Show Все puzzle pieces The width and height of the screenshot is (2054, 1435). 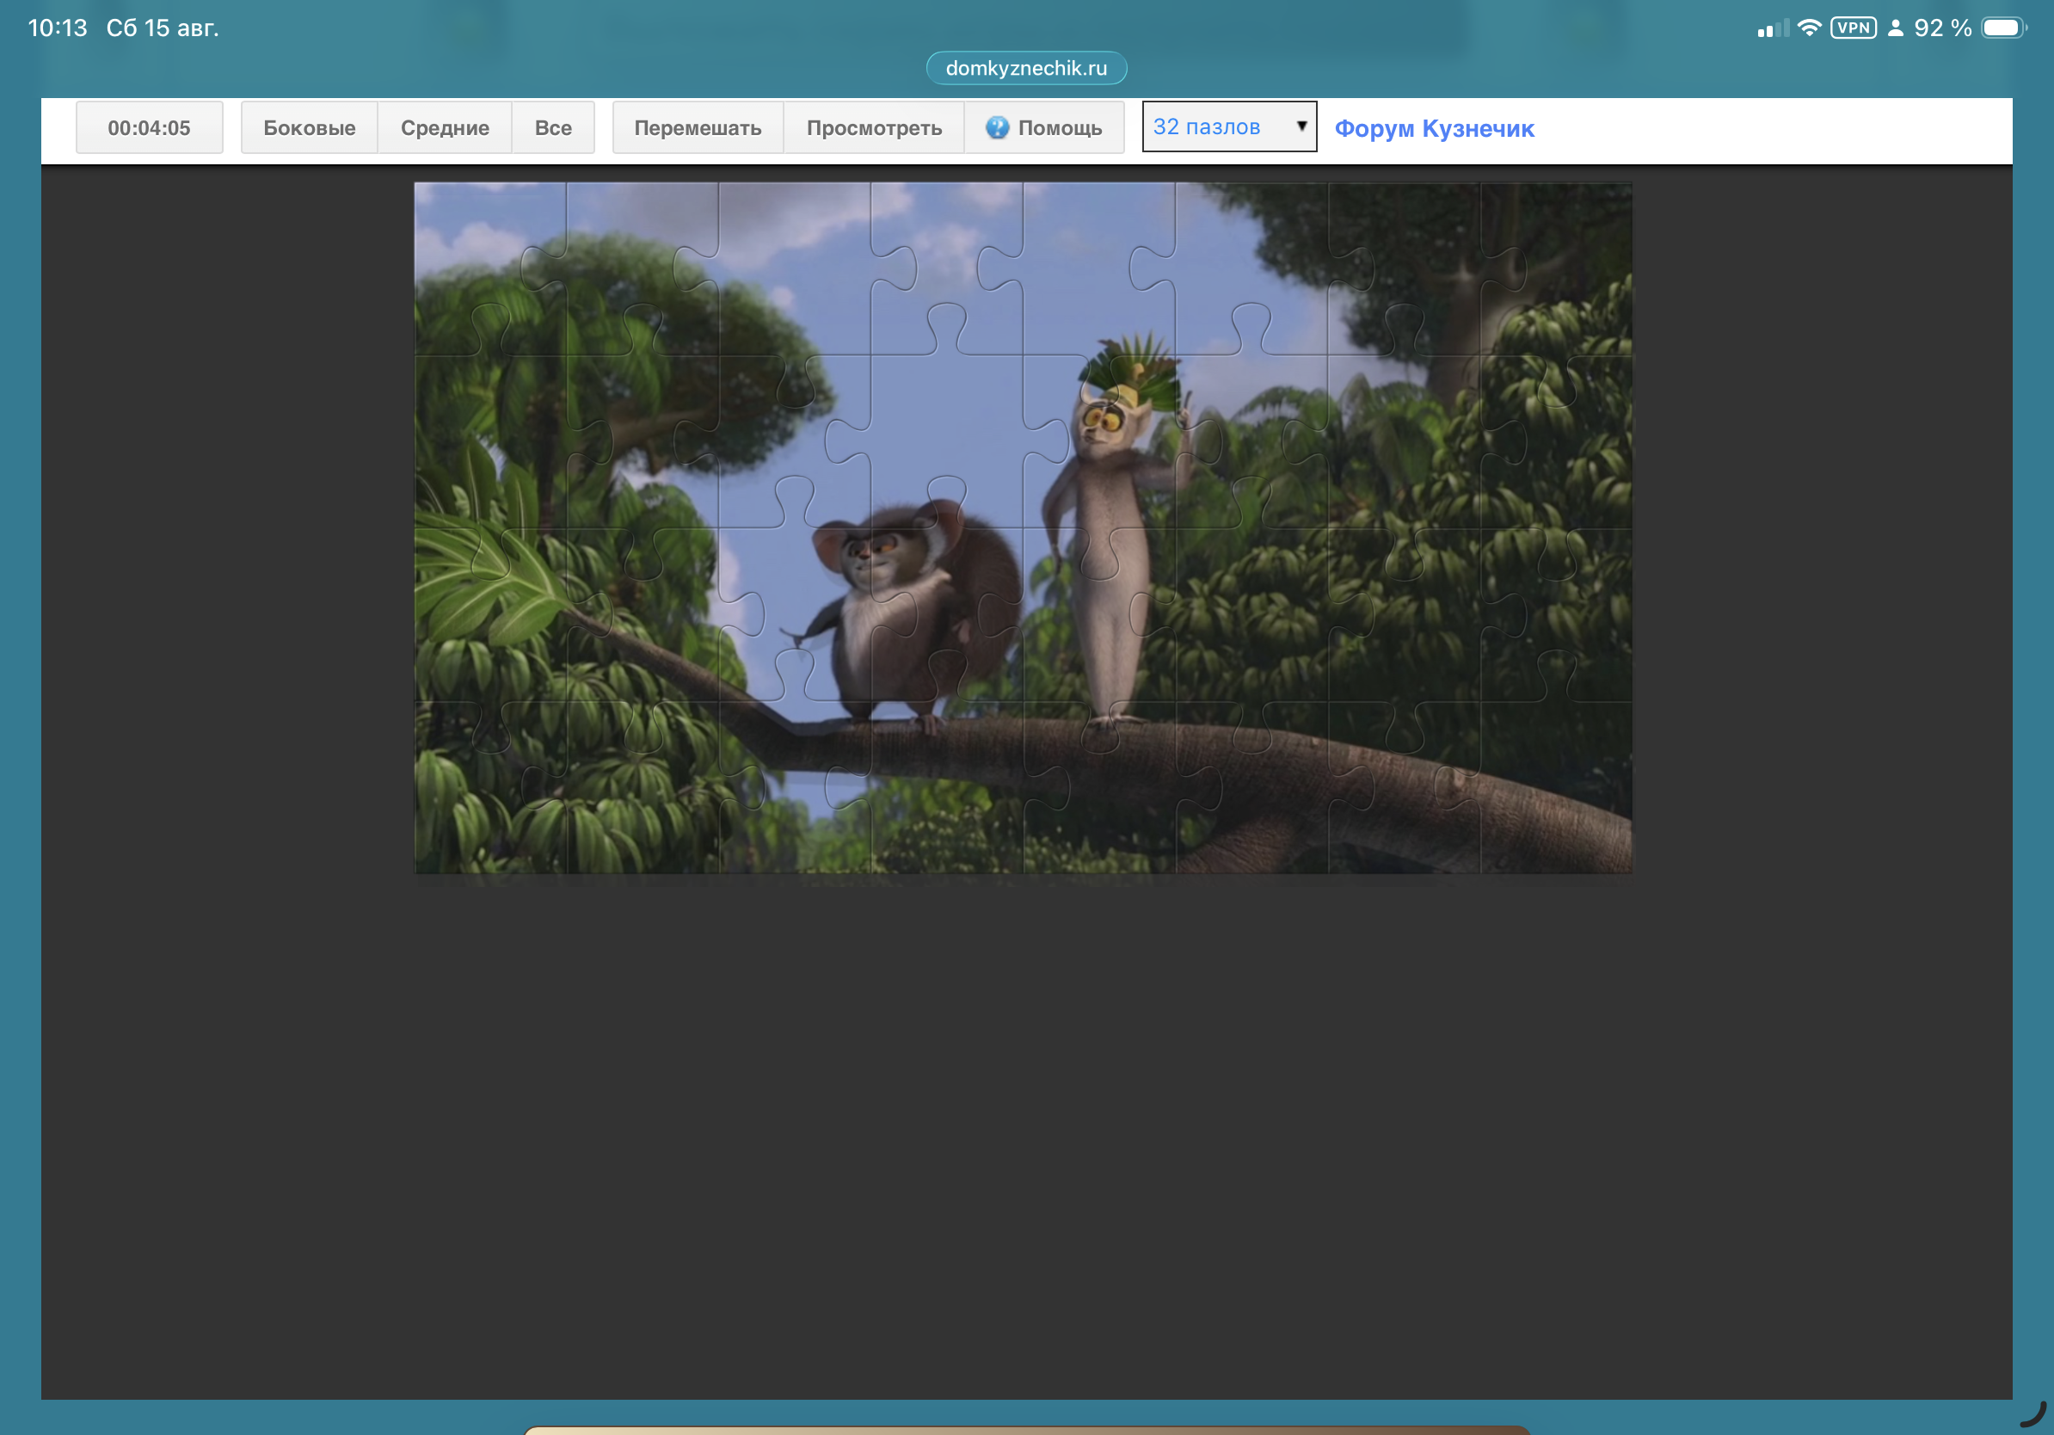pos(553,128)
